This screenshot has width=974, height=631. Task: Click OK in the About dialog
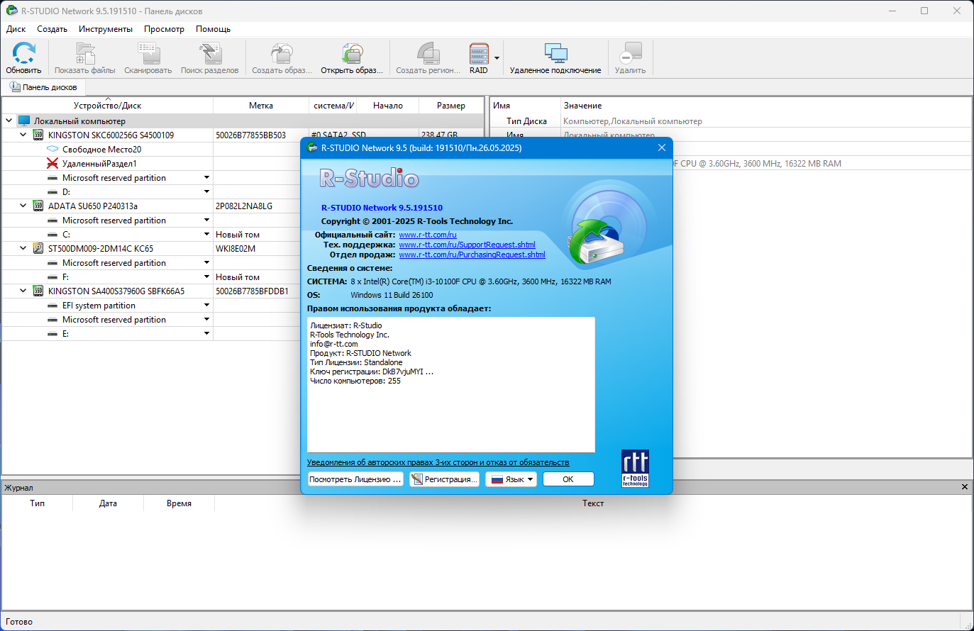pyautogui.click(x=568, y=479)
